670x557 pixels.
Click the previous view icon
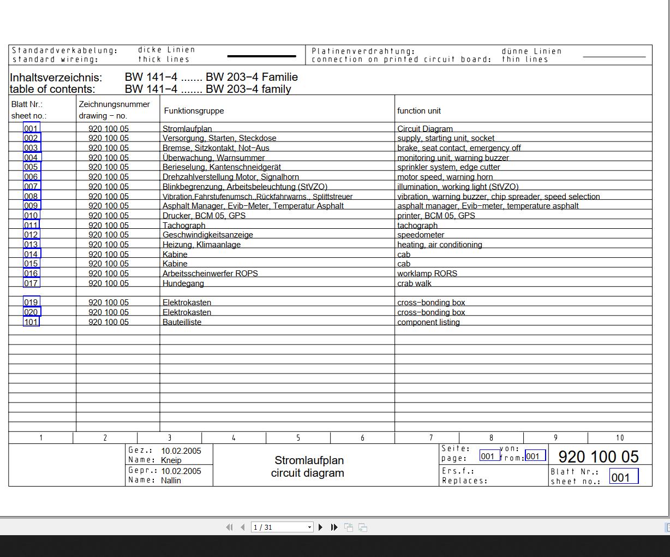[349, 527]
